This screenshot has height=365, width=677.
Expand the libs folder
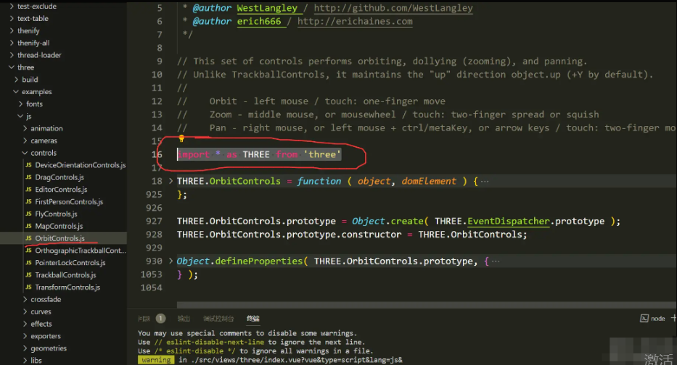coord(25,360)
